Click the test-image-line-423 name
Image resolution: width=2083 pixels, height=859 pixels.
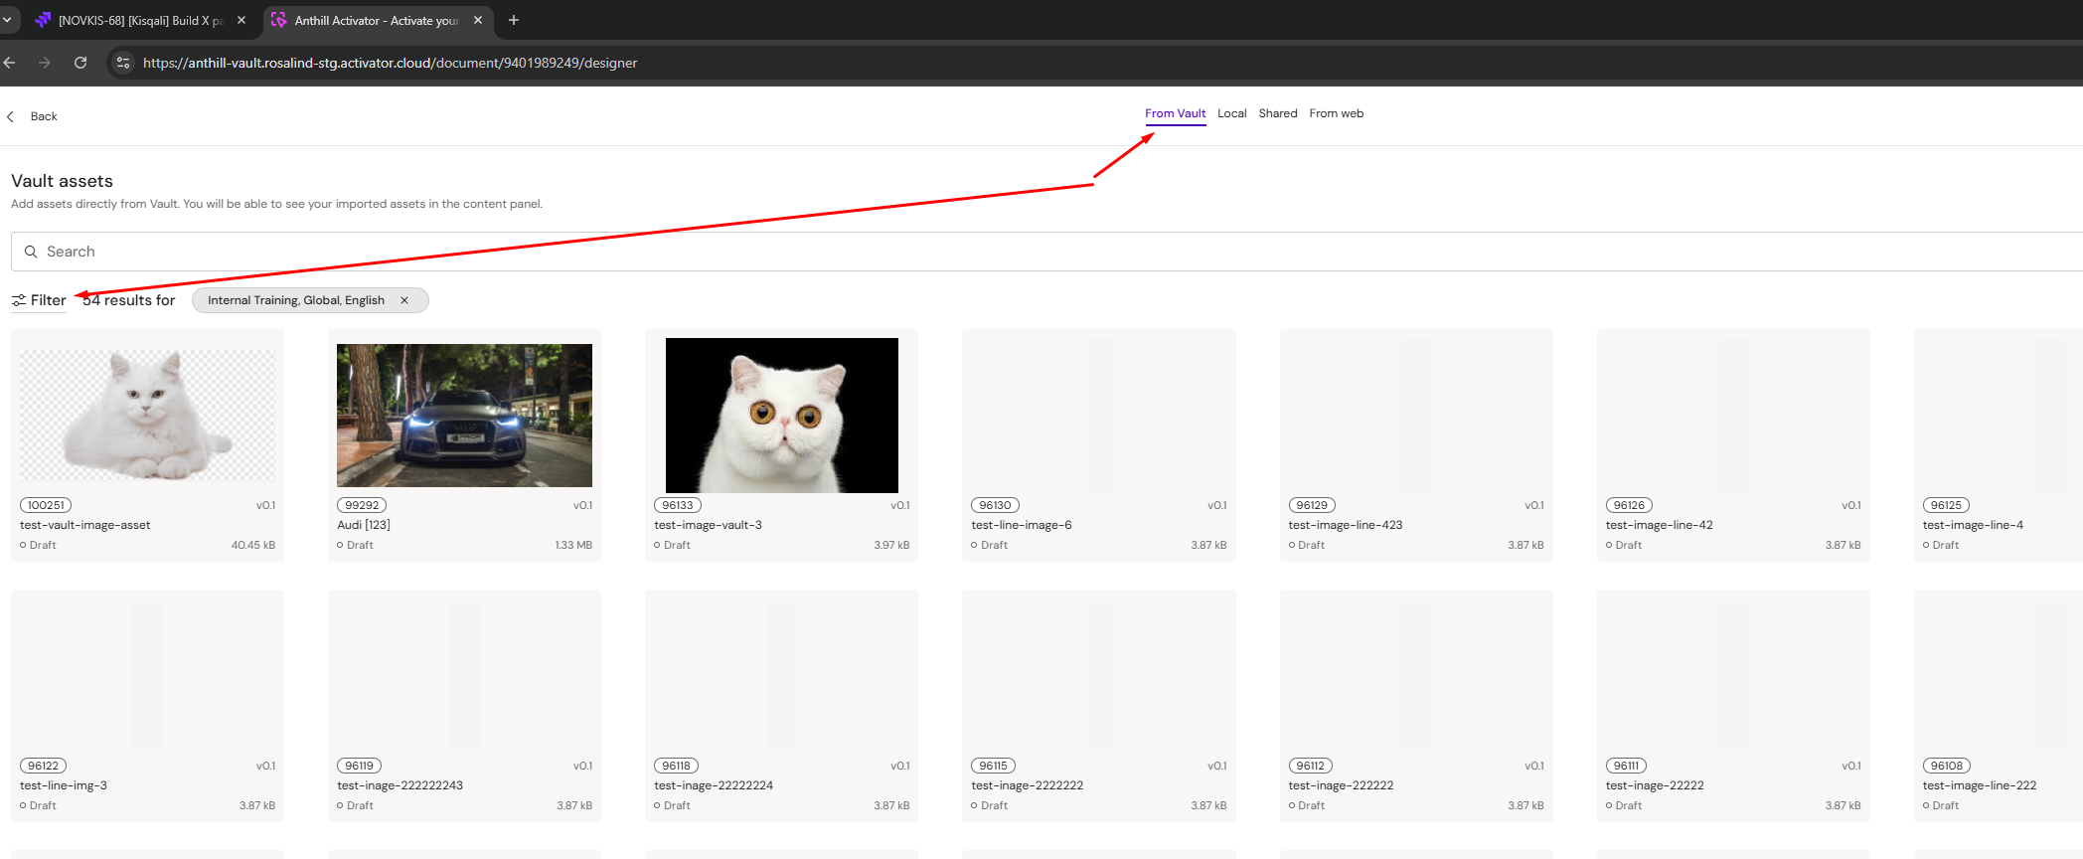pyautogui.click(x=1346, y=525)
